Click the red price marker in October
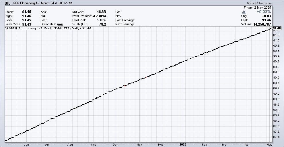The width and height of the screenshot is (284, 147). (x=125, y=86)
